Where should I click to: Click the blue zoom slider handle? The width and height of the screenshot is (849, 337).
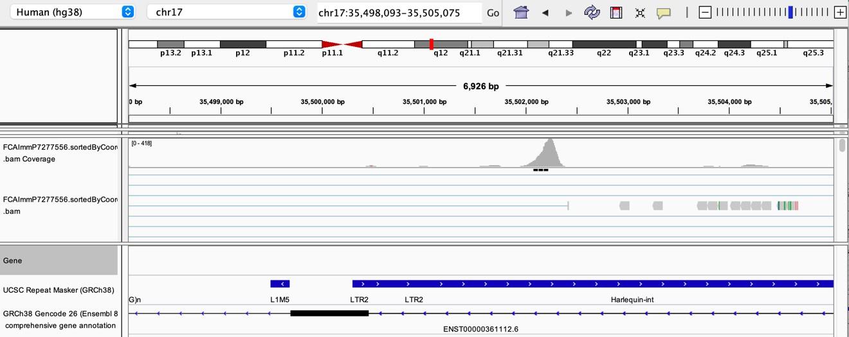[x=790, y=12]
